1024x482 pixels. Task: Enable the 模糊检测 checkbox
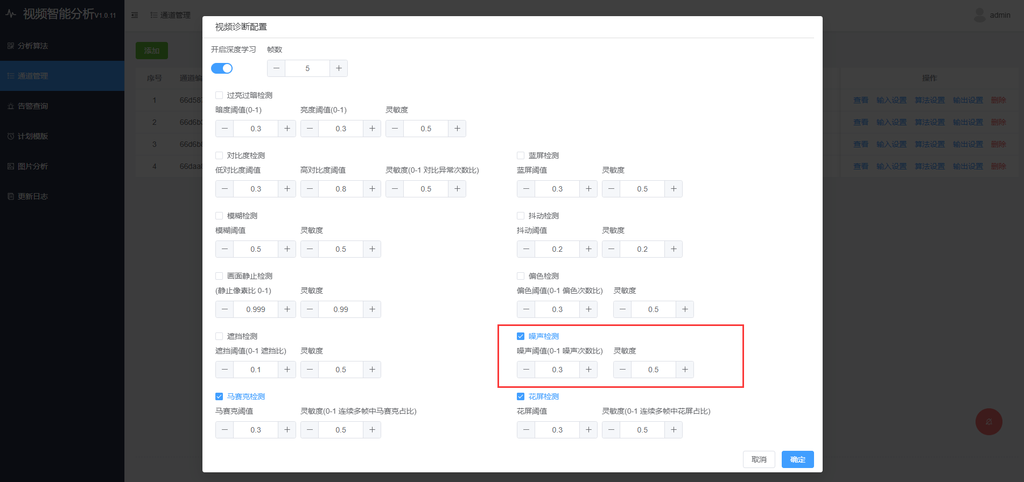coord(219,216)
